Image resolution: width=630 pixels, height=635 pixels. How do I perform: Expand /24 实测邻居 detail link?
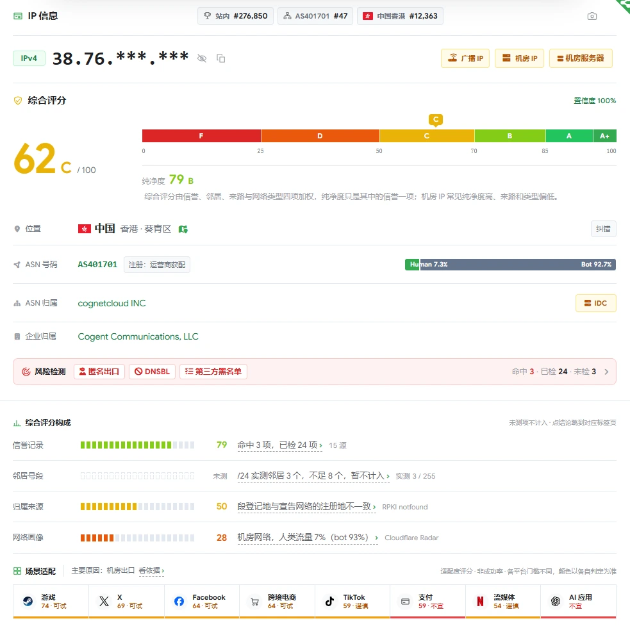313,476
